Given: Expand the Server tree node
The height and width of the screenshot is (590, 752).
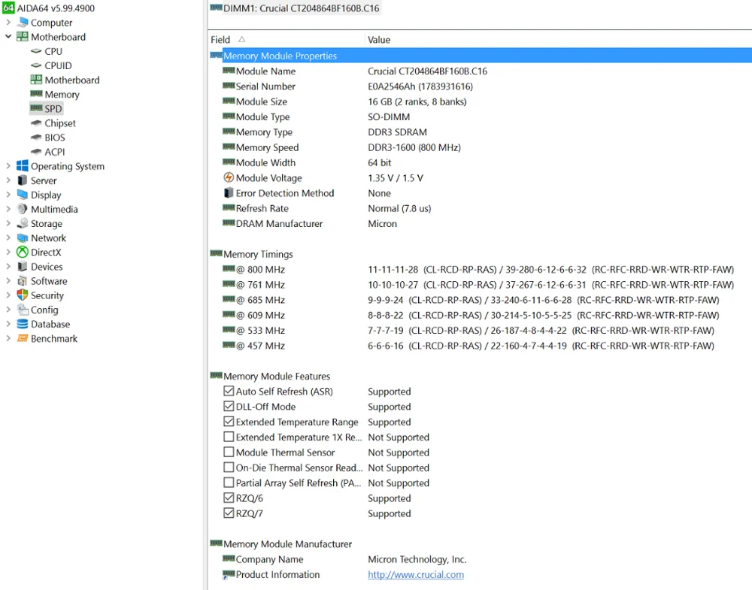Looking at the screenshot, I should point(8,180).
